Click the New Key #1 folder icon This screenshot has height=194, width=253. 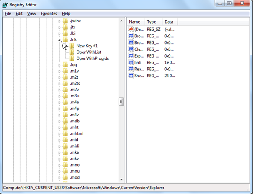pos(72,46)
